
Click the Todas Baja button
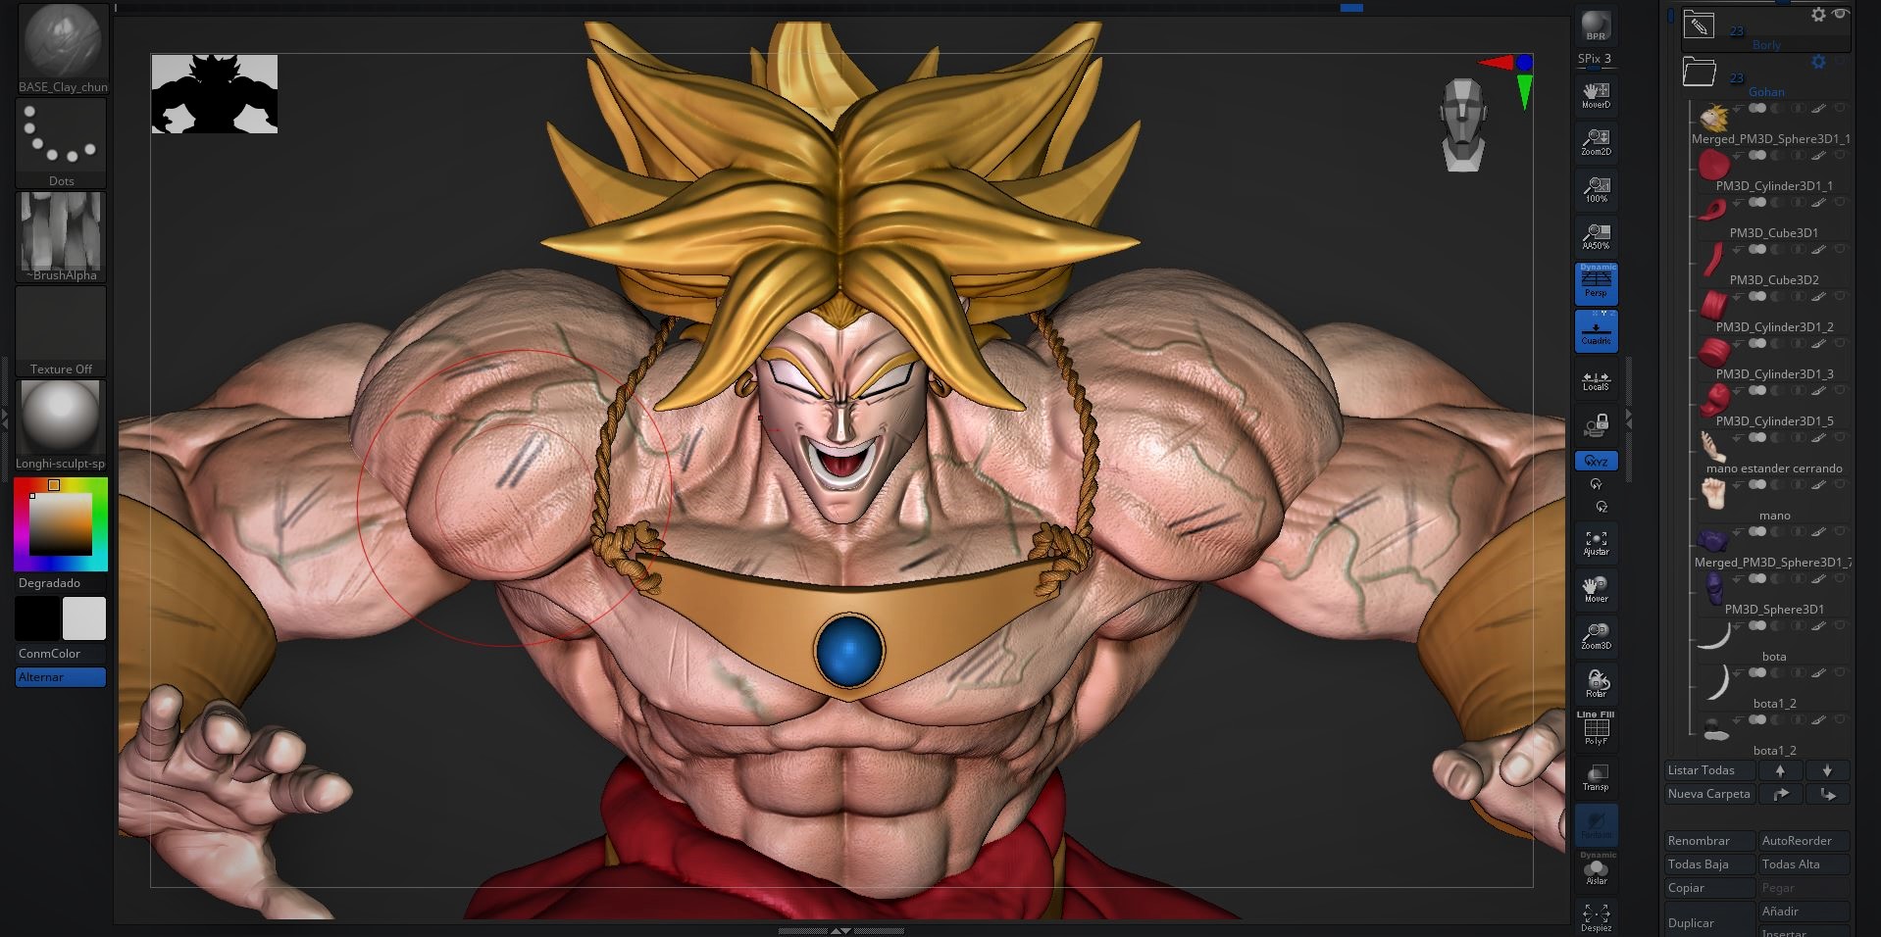pyautogui.click(x=1709, y=864)
